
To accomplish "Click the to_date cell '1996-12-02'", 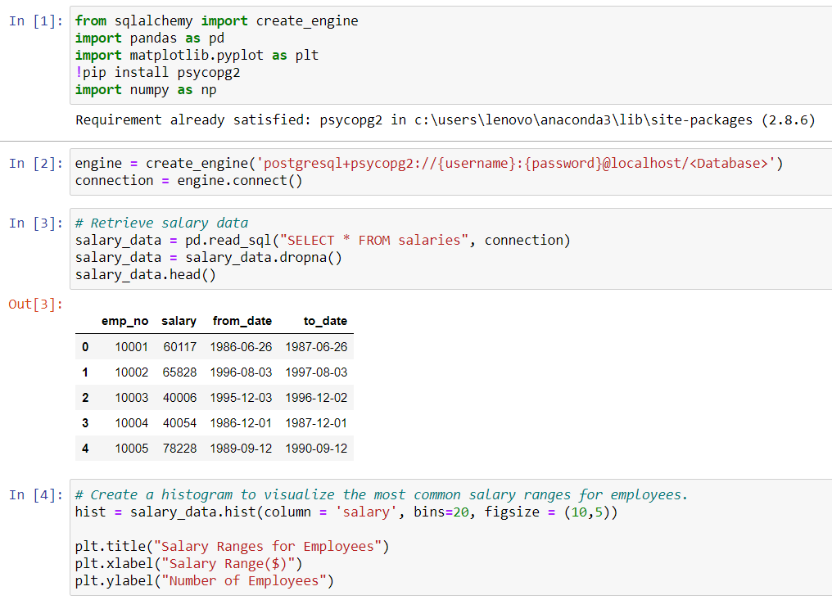I will pos(316,398).
